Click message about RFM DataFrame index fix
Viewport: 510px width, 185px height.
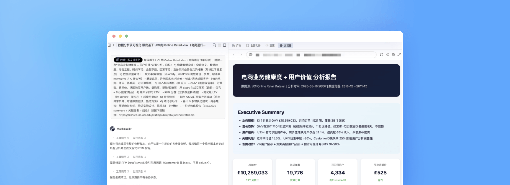click(x=161, y=163)
